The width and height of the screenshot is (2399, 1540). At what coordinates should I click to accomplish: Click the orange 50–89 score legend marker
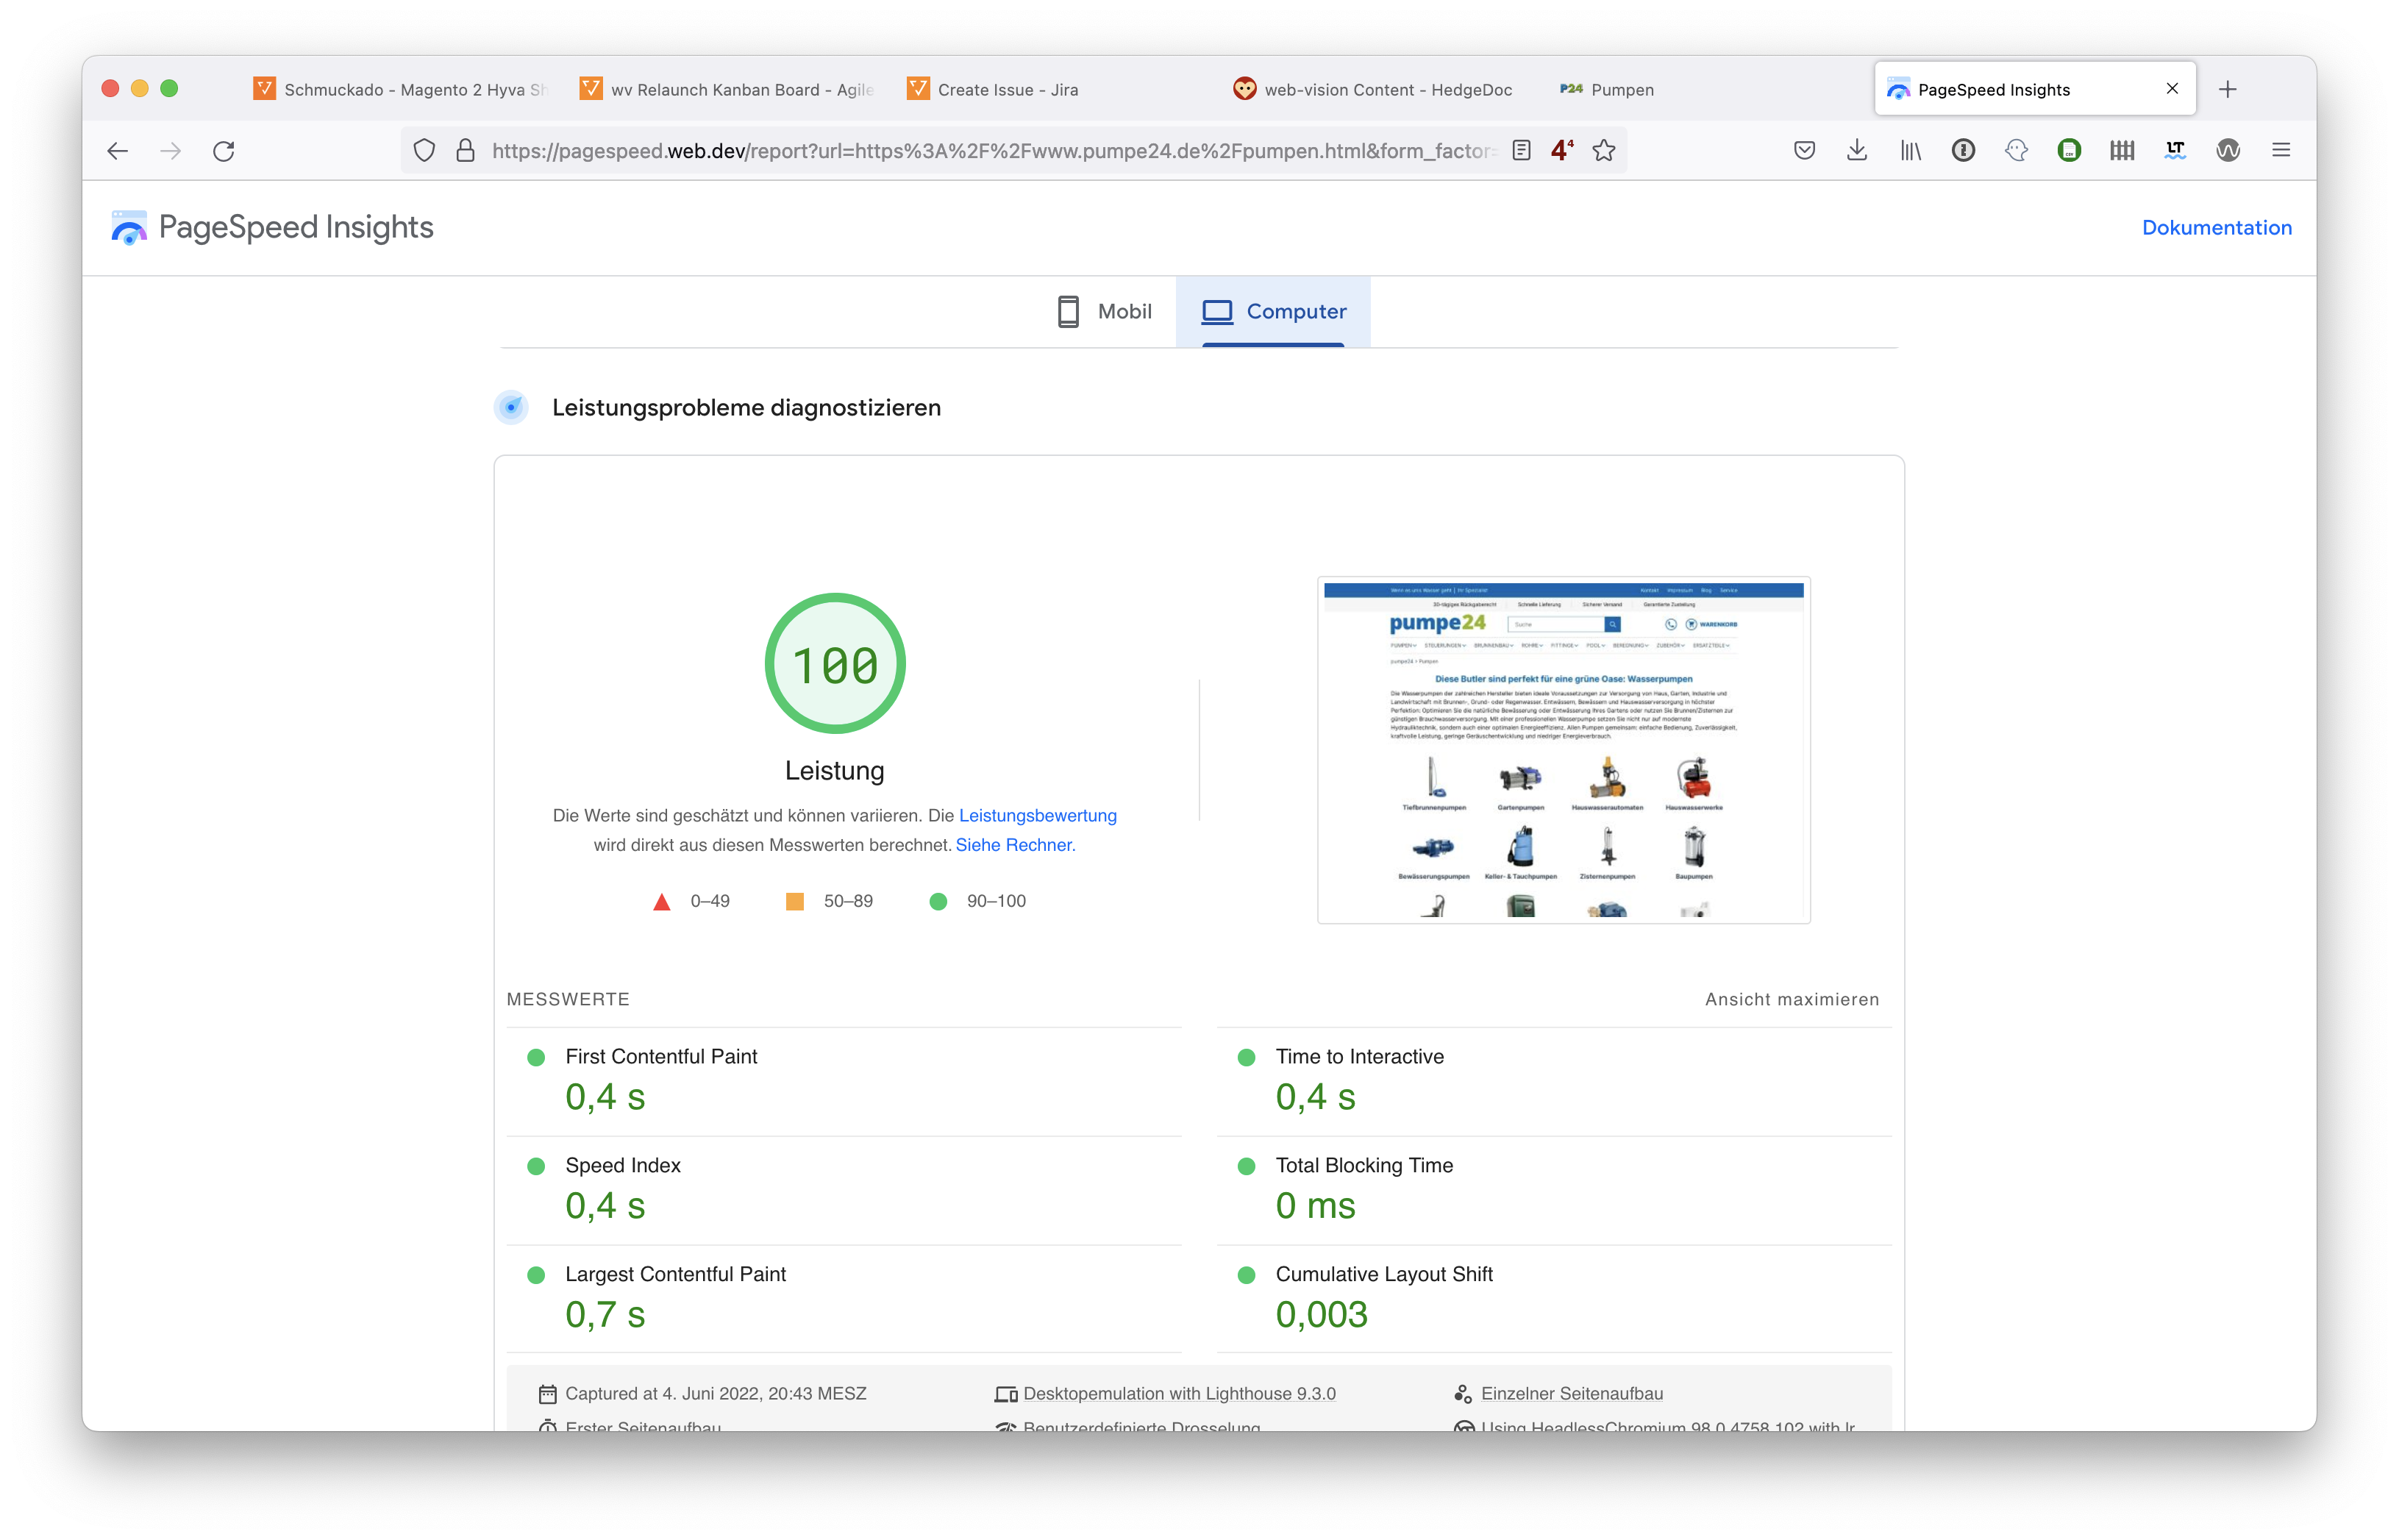coord(795,901)
